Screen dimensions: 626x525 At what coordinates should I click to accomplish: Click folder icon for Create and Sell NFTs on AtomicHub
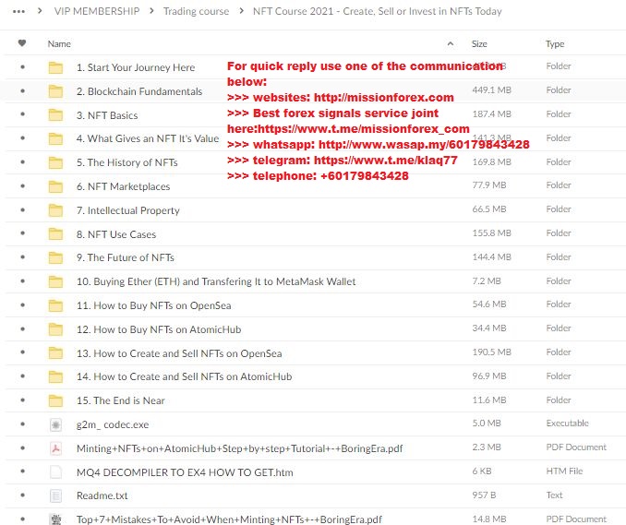(x=55, y=376)
